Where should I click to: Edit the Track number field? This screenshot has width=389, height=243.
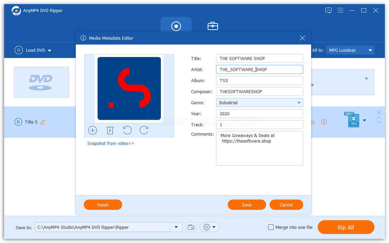tap(259, 125)
